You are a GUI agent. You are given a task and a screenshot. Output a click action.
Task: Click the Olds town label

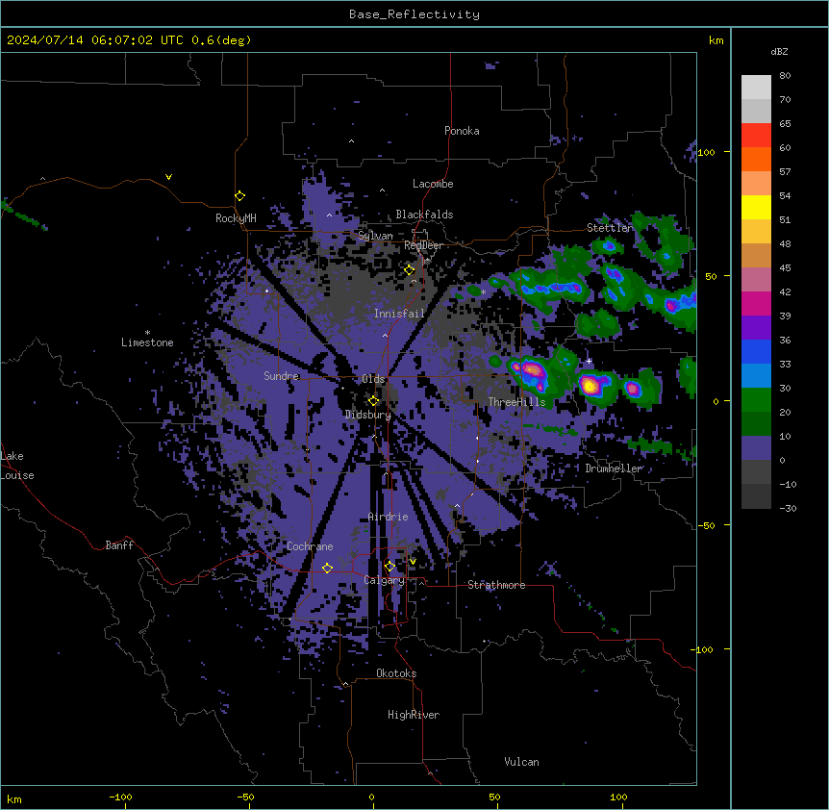[x=373, y=379]
